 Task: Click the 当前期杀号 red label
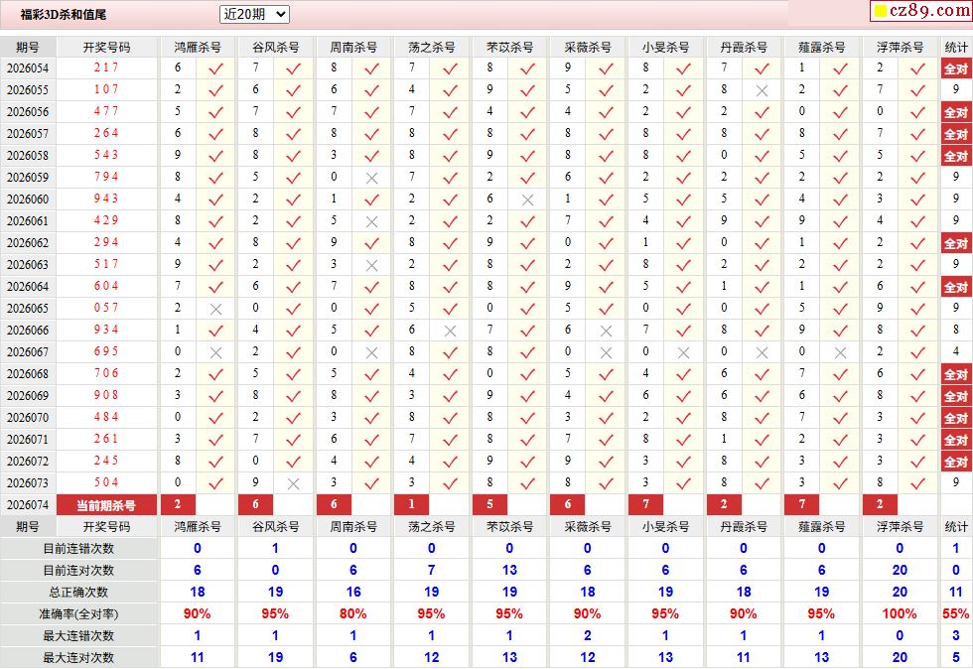tap(106, 505)
